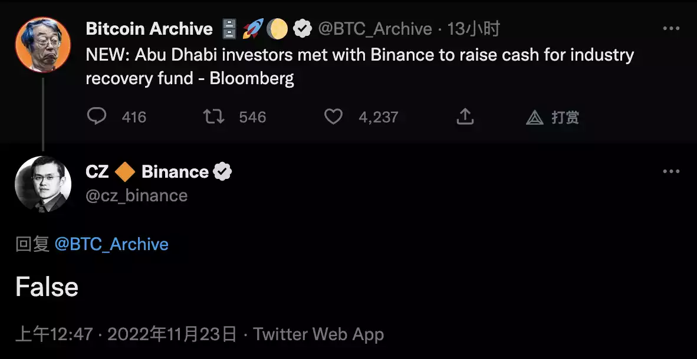Viewport: 697px width, 359px height.
Task: Click the share upload icon
Action: point(465,117)
